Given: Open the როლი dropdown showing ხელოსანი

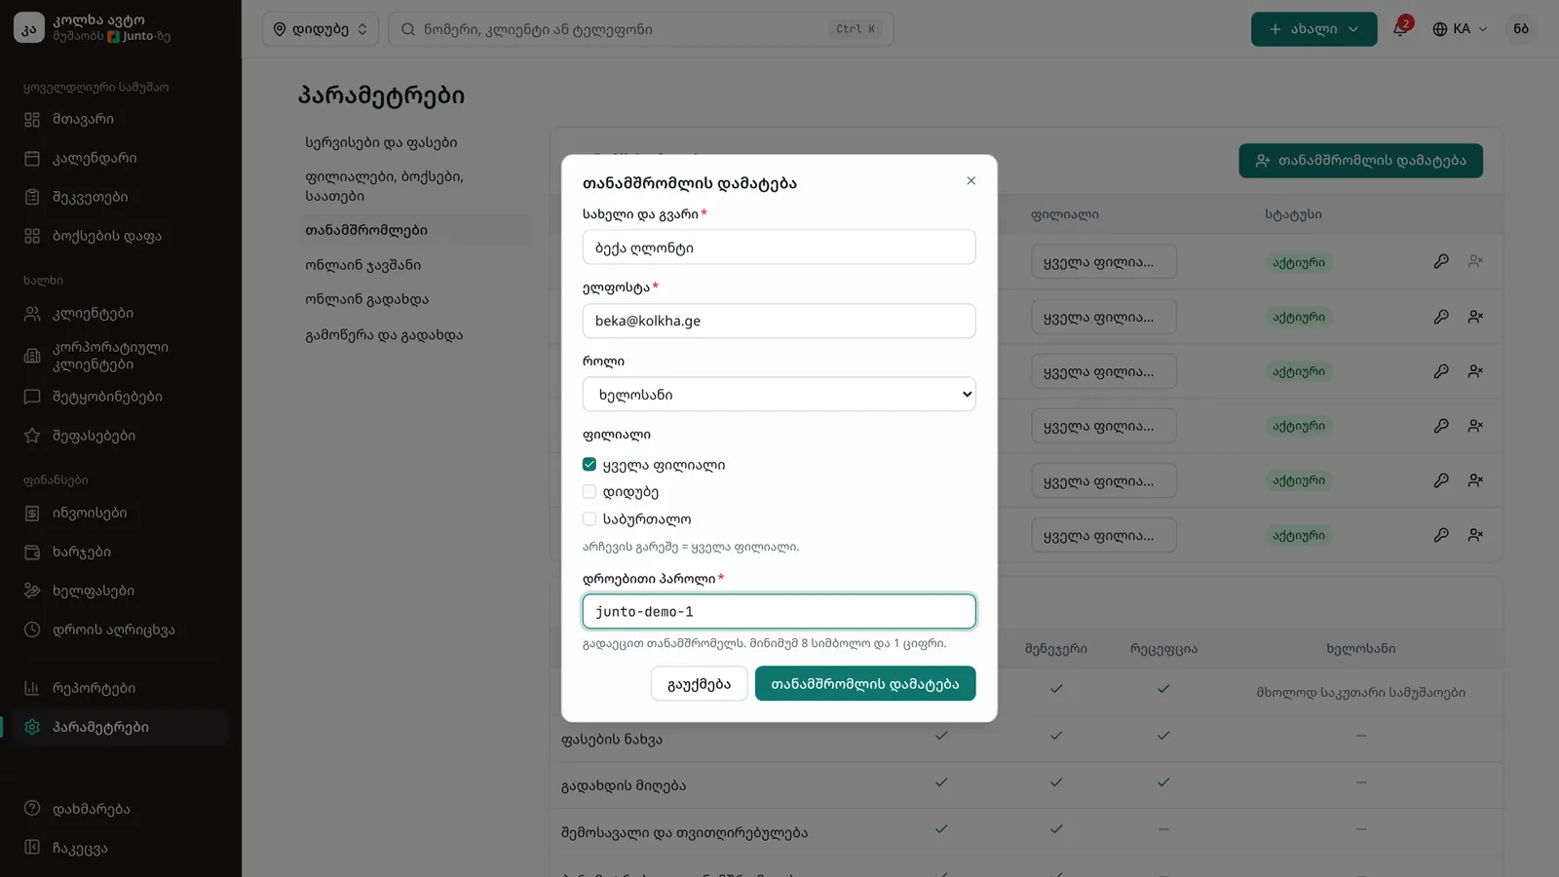Looking at the screenshot, I should [x=779, y=395].
